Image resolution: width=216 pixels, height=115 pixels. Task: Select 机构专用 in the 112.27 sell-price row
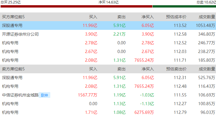(10, 104)
